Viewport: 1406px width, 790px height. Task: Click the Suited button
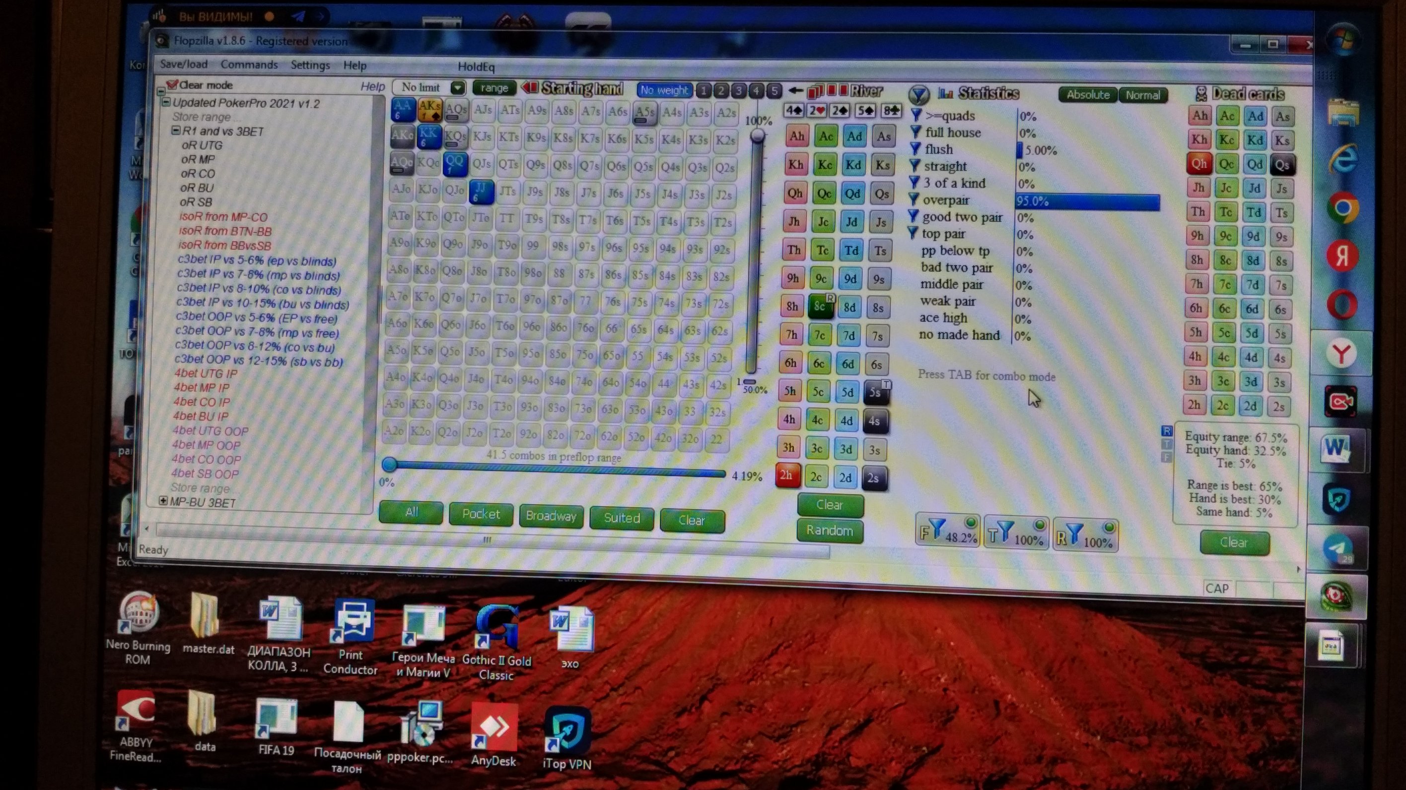point(622,518)
